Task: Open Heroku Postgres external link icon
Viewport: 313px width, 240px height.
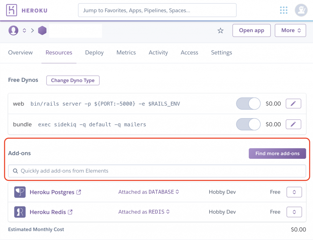Action: [79, 192]
